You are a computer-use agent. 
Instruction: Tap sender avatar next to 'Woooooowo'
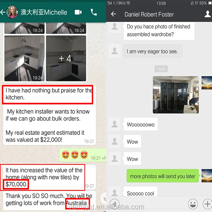114,124
